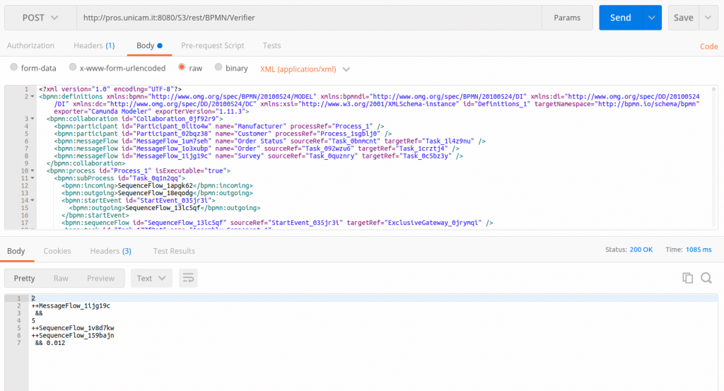Open the Pre-request Script tab
This screenshot has width=724, height=391.
[212, 45]
